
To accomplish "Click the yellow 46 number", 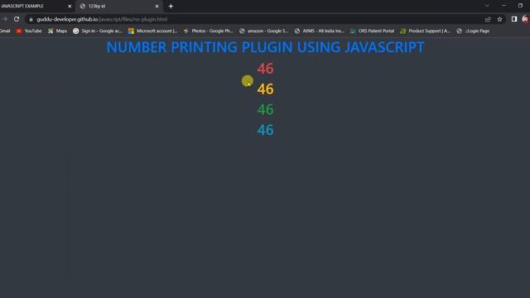I will [x=265, y=89].
